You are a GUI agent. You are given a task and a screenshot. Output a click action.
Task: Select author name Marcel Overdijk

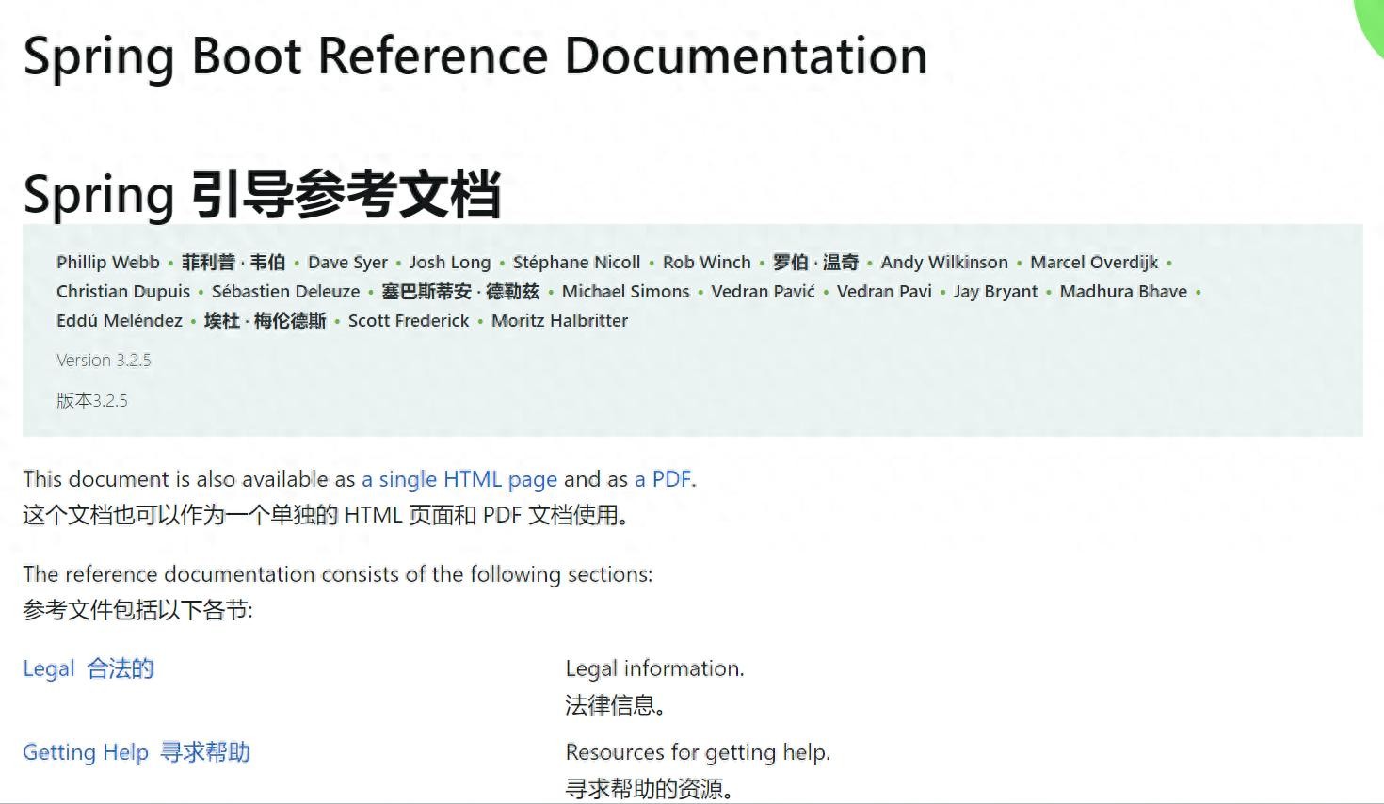pos(1093,263)
